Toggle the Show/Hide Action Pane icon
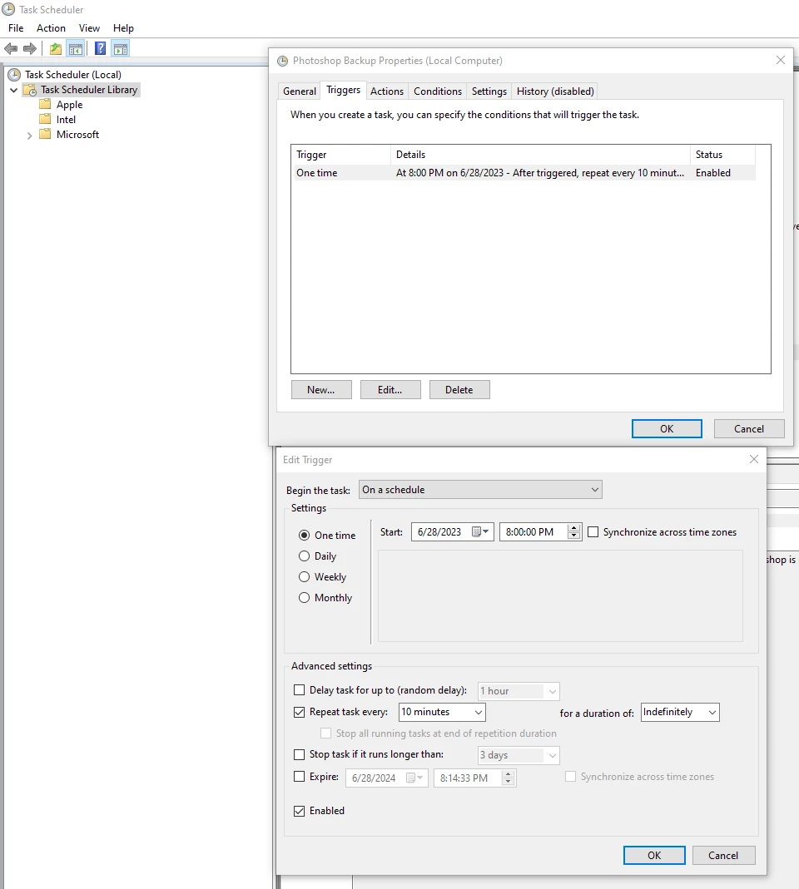The image size is (799, 889). point(121,49)
